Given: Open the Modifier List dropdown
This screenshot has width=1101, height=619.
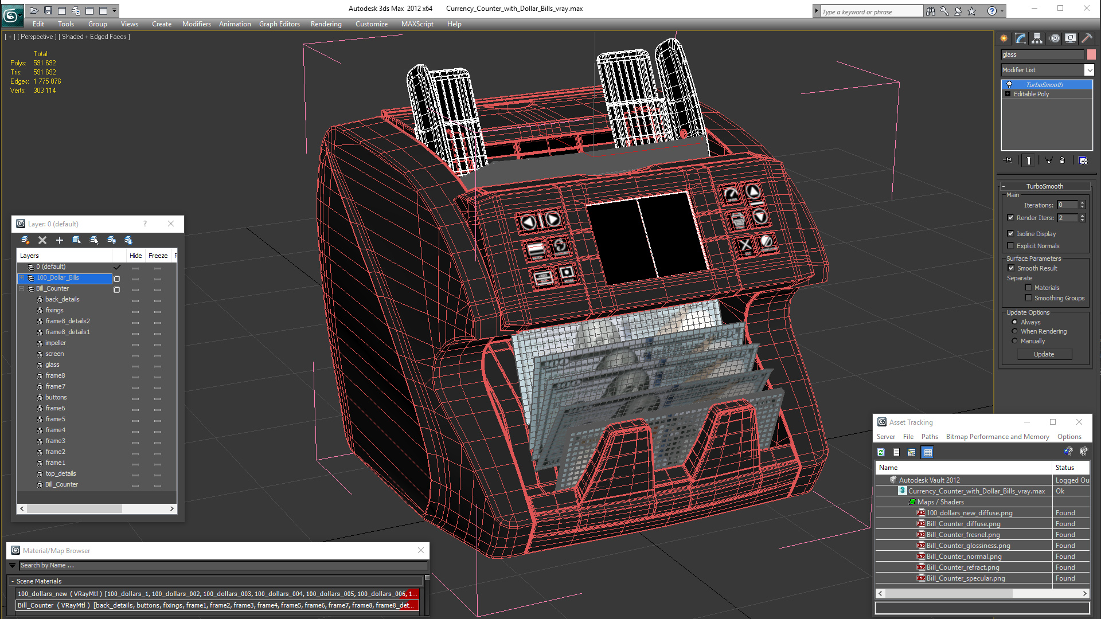Looking at the screenshot, I should pos(1089,70).
